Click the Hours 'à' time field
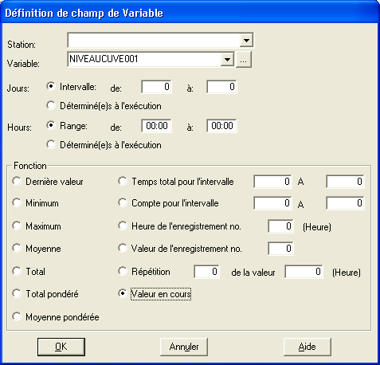380x365 pixels. (221, 126)
